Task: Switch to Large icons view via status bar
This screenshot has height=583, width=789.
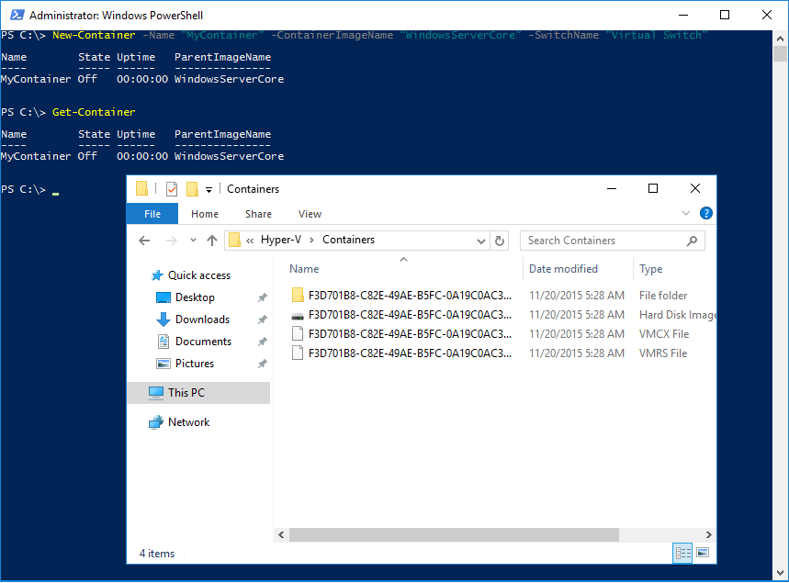Action: 703,554
